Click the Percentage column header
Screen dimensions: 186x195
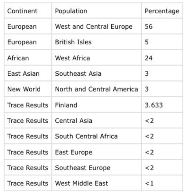pyautogui.click(x=162, y=11)
